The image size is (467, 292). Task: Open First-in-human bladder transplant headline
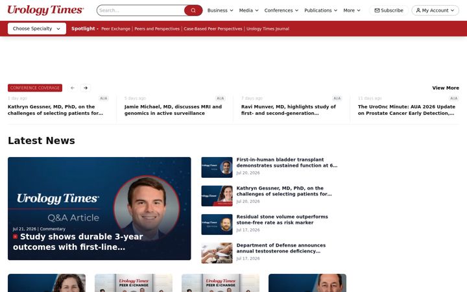coord(287,162)
